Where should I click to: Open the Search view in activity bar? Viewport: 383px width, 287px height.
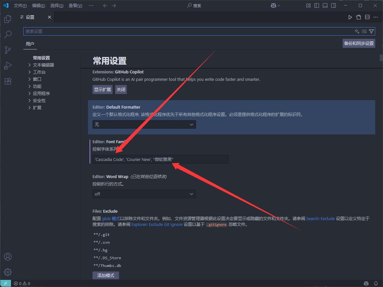(8, 34)
